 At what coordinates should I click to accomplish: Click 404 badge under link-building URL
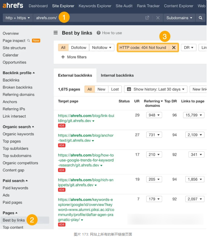coord(62,126)
